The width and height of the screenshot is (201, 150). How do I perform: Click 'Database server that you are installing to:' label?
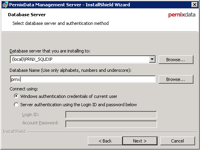[x=50, y=51]
